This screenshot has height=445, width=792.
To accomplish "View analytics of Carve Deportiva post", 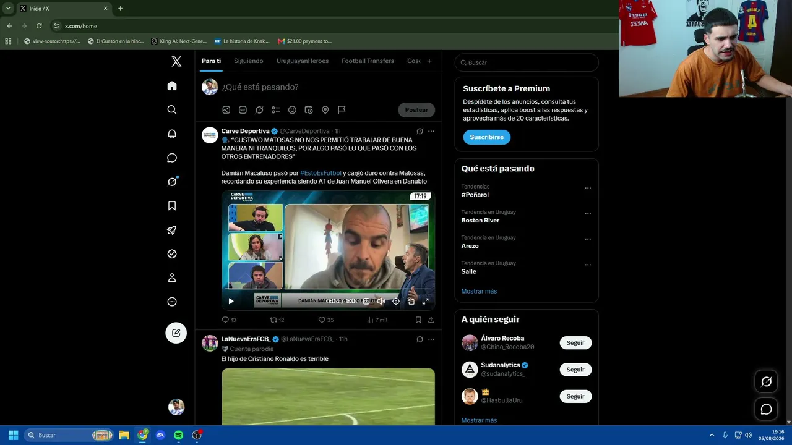I will click(377, 320).
